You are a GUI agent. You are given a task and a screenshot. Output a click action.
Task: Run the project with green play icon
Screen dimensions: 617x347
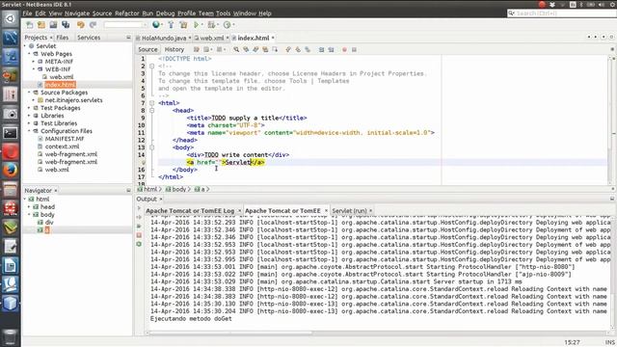coord(196,25)
